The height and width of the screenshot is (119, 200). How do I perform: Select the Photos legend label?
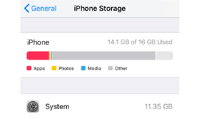pos(66,68)
